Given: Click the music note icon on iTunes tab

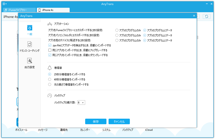Looking at the screenshot, I should tap(6, 10).
